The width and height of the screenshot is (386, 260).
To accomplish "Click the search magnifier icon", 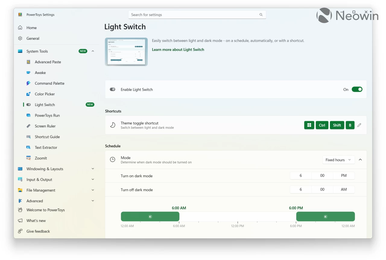I will click(x=261, y=15).
